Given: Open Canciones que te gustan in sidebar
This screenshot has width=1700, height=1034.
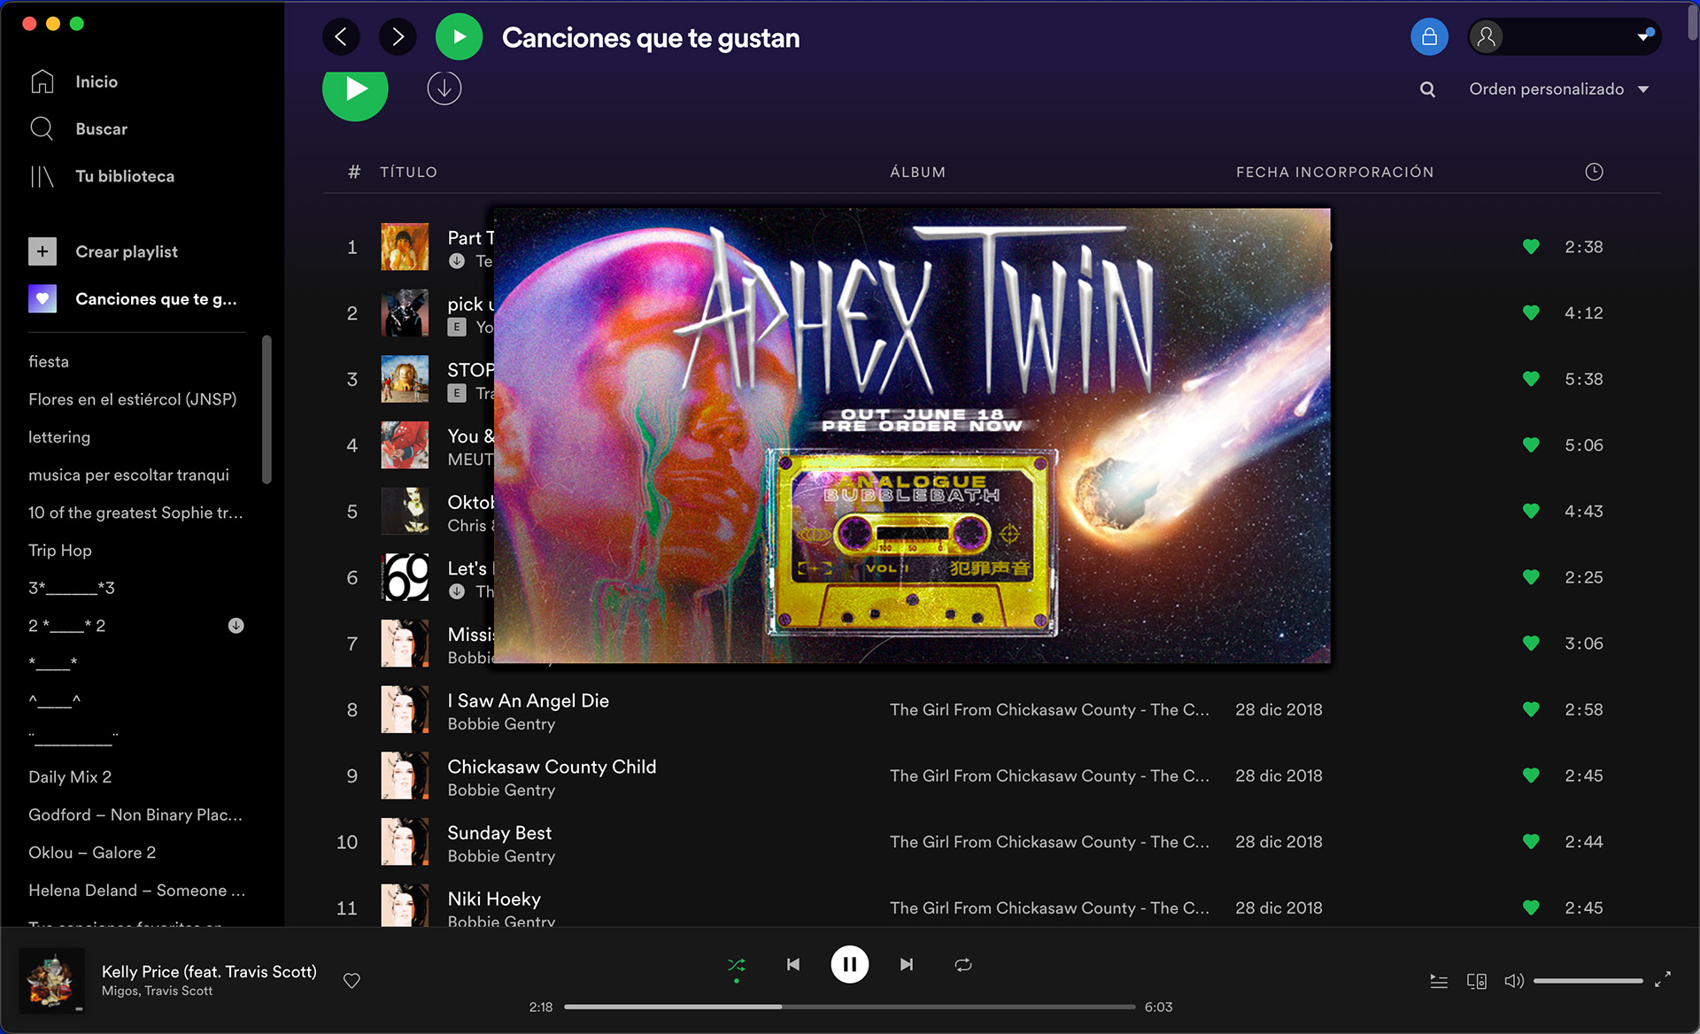Looking at the screenshot, I should click(x=133, y=299).
